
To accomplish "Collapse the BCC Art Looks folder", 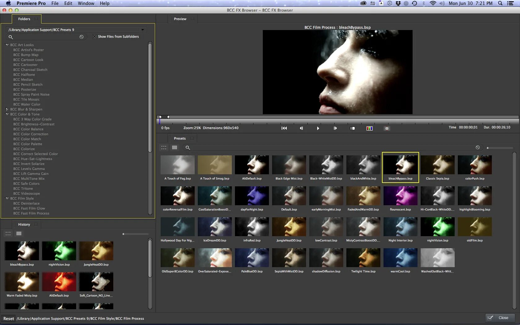I will click(7, 45).
